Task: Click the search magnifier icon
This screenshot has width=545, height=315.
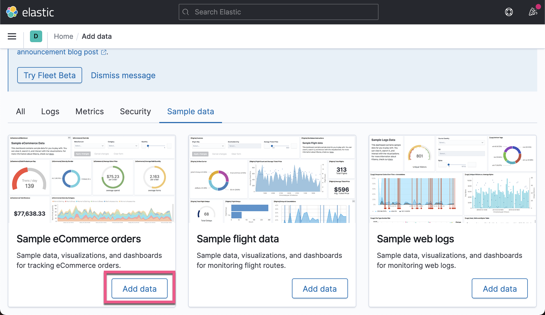Action: (x=185, y=12)
